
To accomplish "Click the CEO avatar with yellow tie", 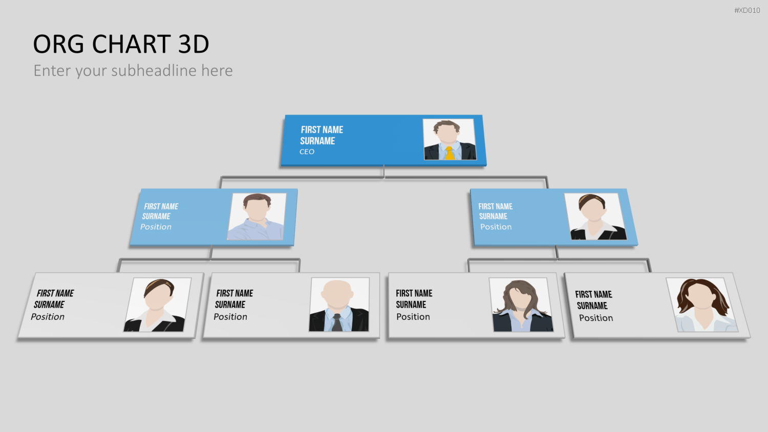I will pyautogui.click(x=450, y=140).
